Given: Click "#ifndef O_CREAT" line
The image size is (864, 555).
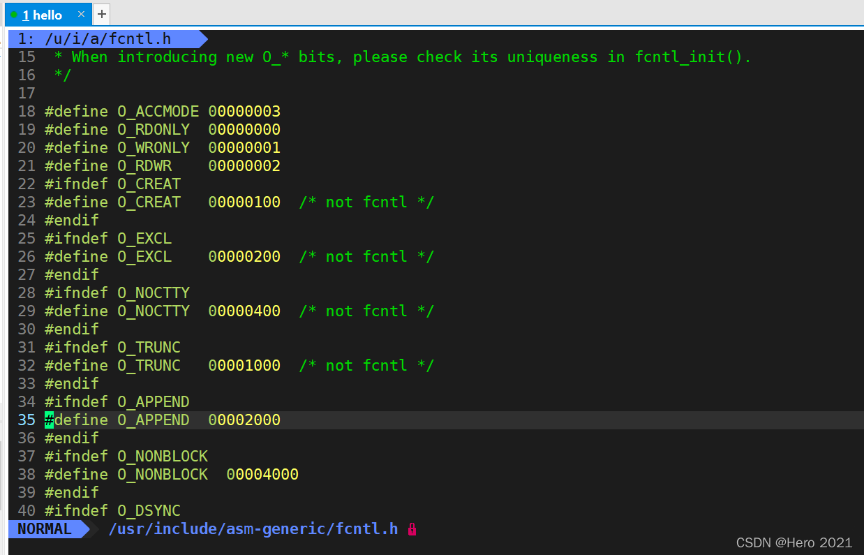Looking at the screenshot, I should [x=112, y=184].
